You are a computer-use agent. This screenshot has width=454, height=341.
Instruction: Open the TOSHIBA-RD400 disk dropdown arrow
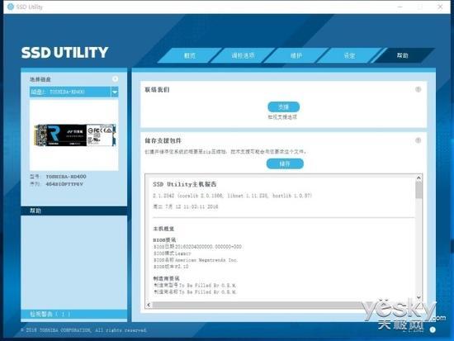click(115, 92)
